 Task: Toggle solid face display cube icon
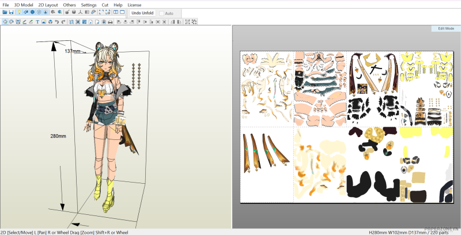[x=32, y=12]
